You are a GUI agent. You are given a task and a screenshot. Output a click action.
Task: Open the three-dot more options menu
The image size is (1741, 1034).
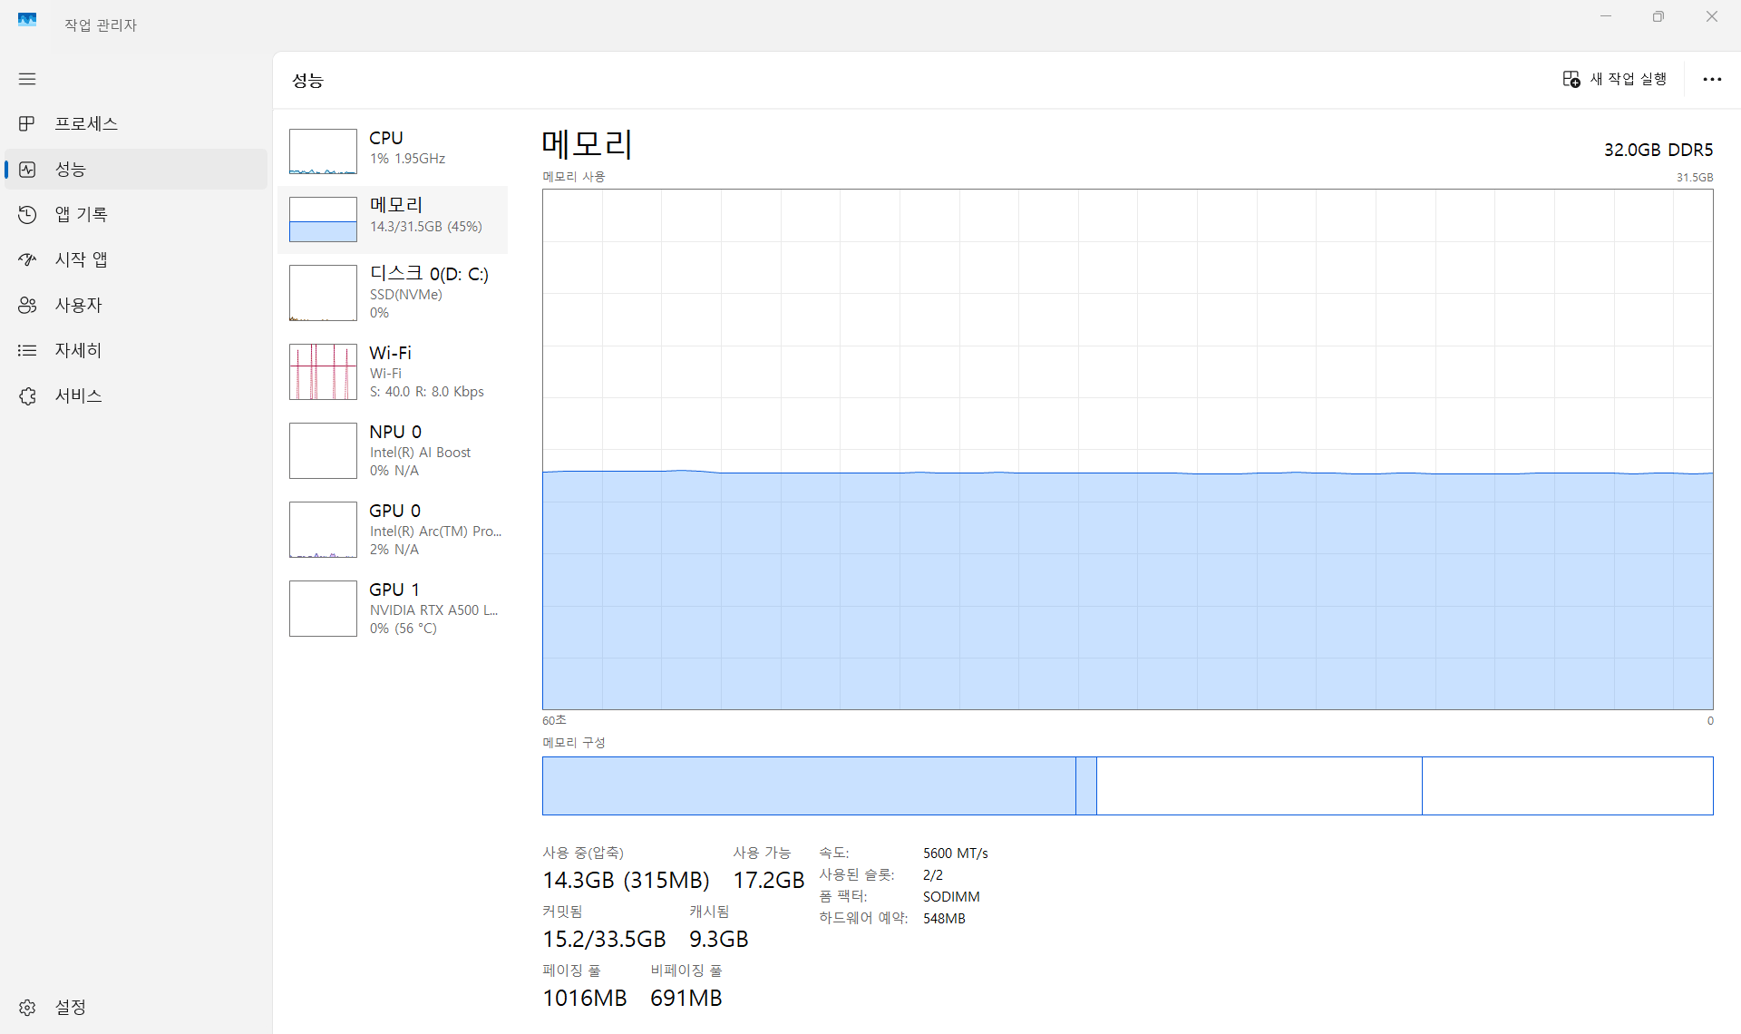pyautogui.click(x=1712, y=79)
